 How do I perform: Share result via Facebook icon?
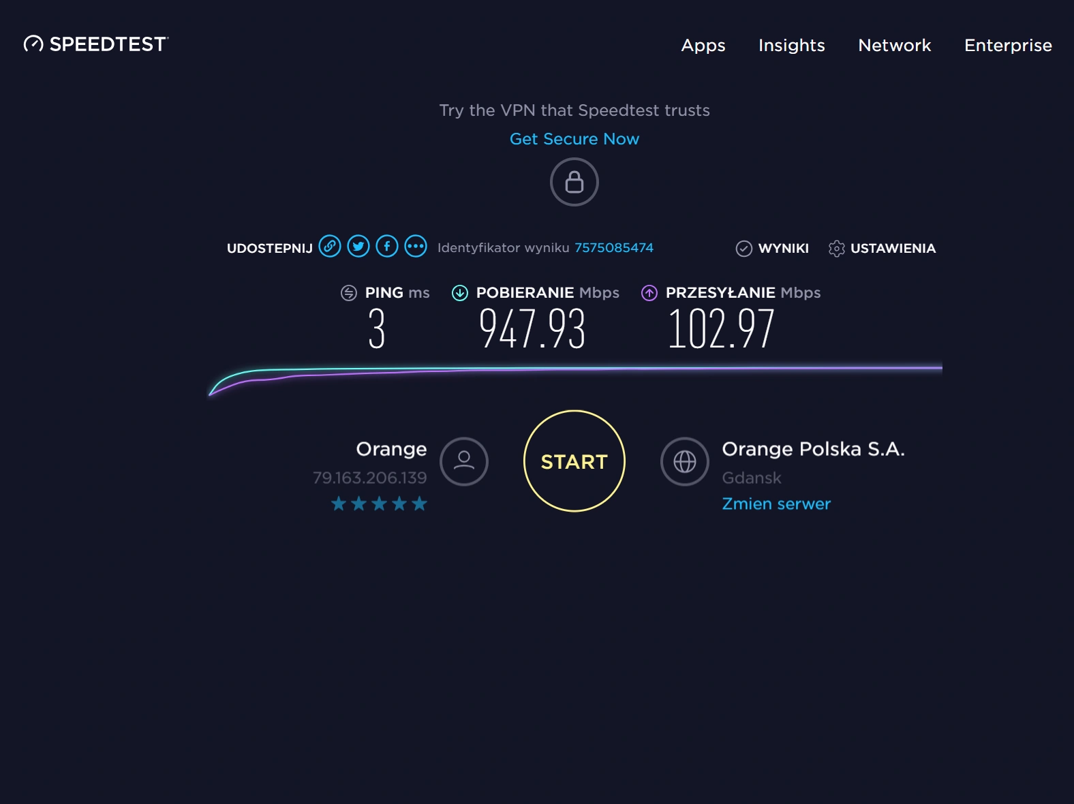point(387,246)
